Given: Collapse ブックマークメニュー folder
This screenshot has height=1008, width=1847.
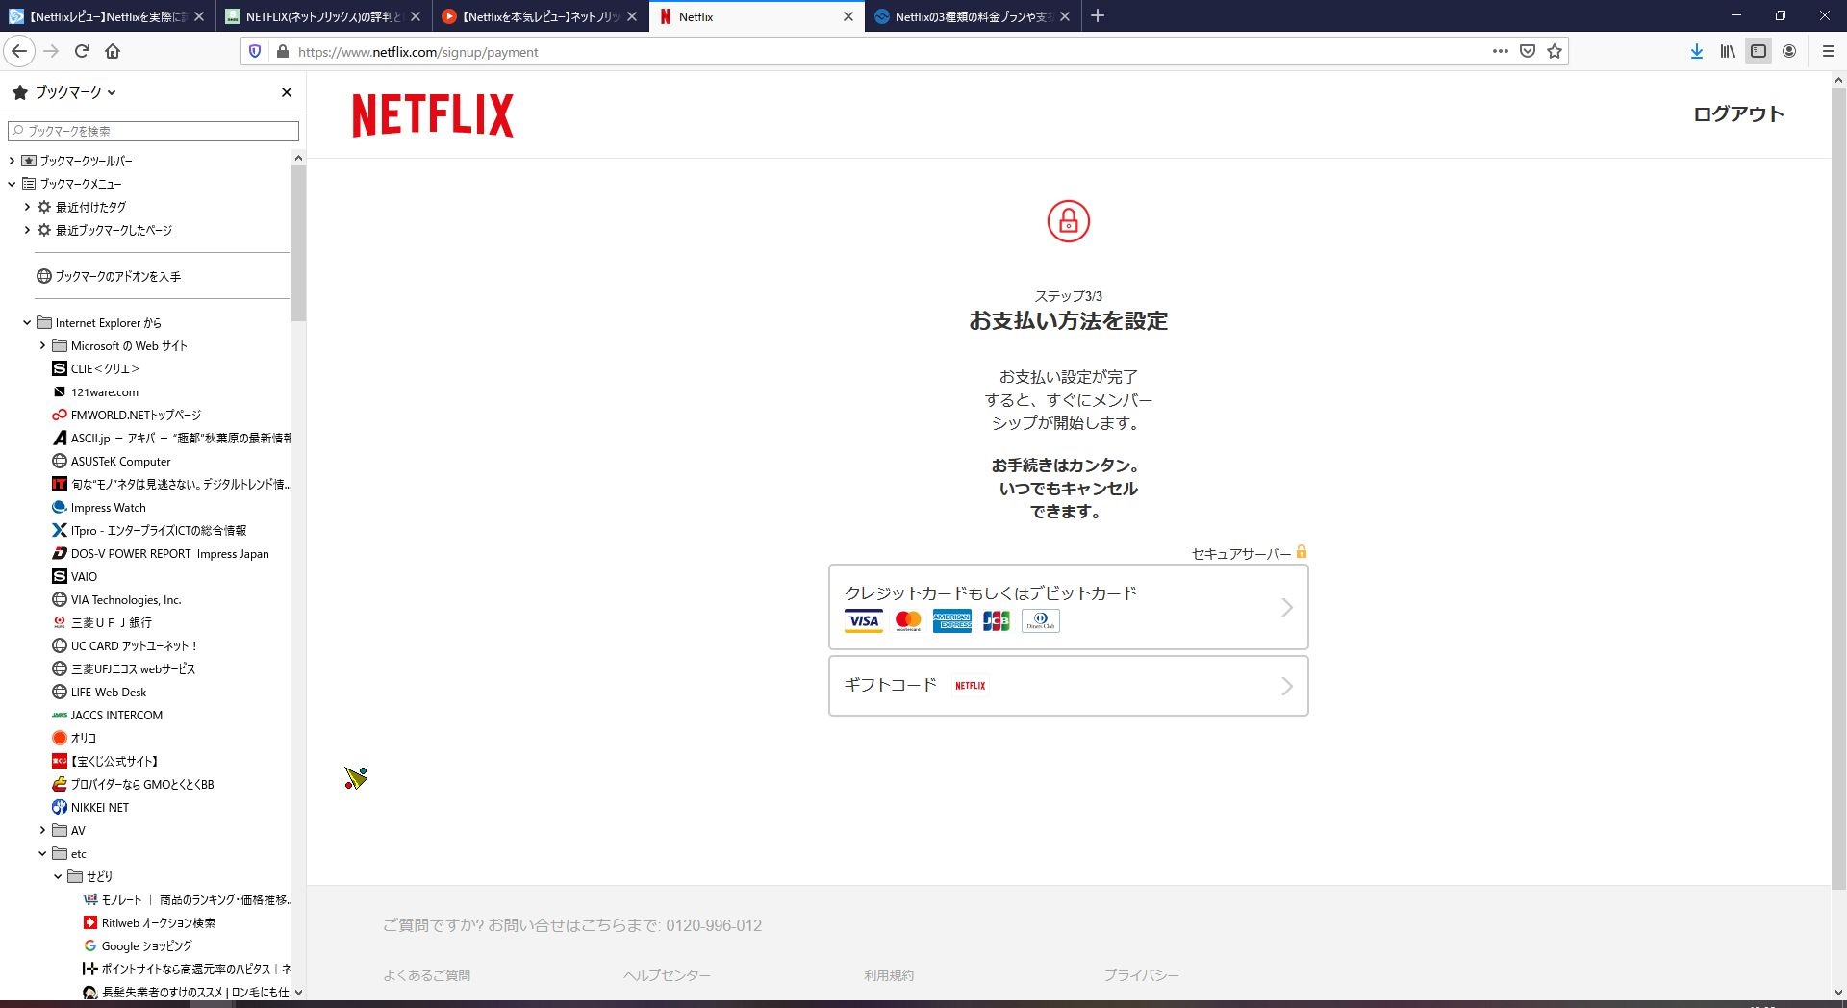Looking at the screenshot, I should tap(12, 184).
